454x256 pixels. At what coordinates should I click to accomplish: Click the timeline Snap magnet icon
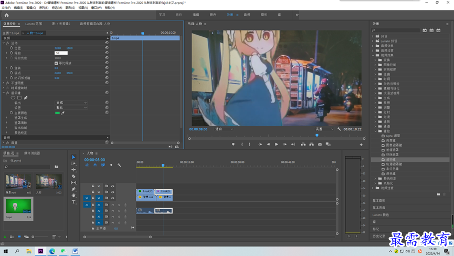coord(95,165)
